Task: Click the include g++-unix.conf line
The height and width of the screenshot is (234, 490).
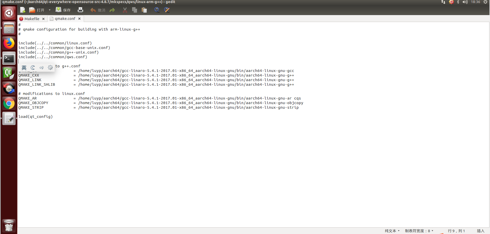Action: click(x=58, y=52)
